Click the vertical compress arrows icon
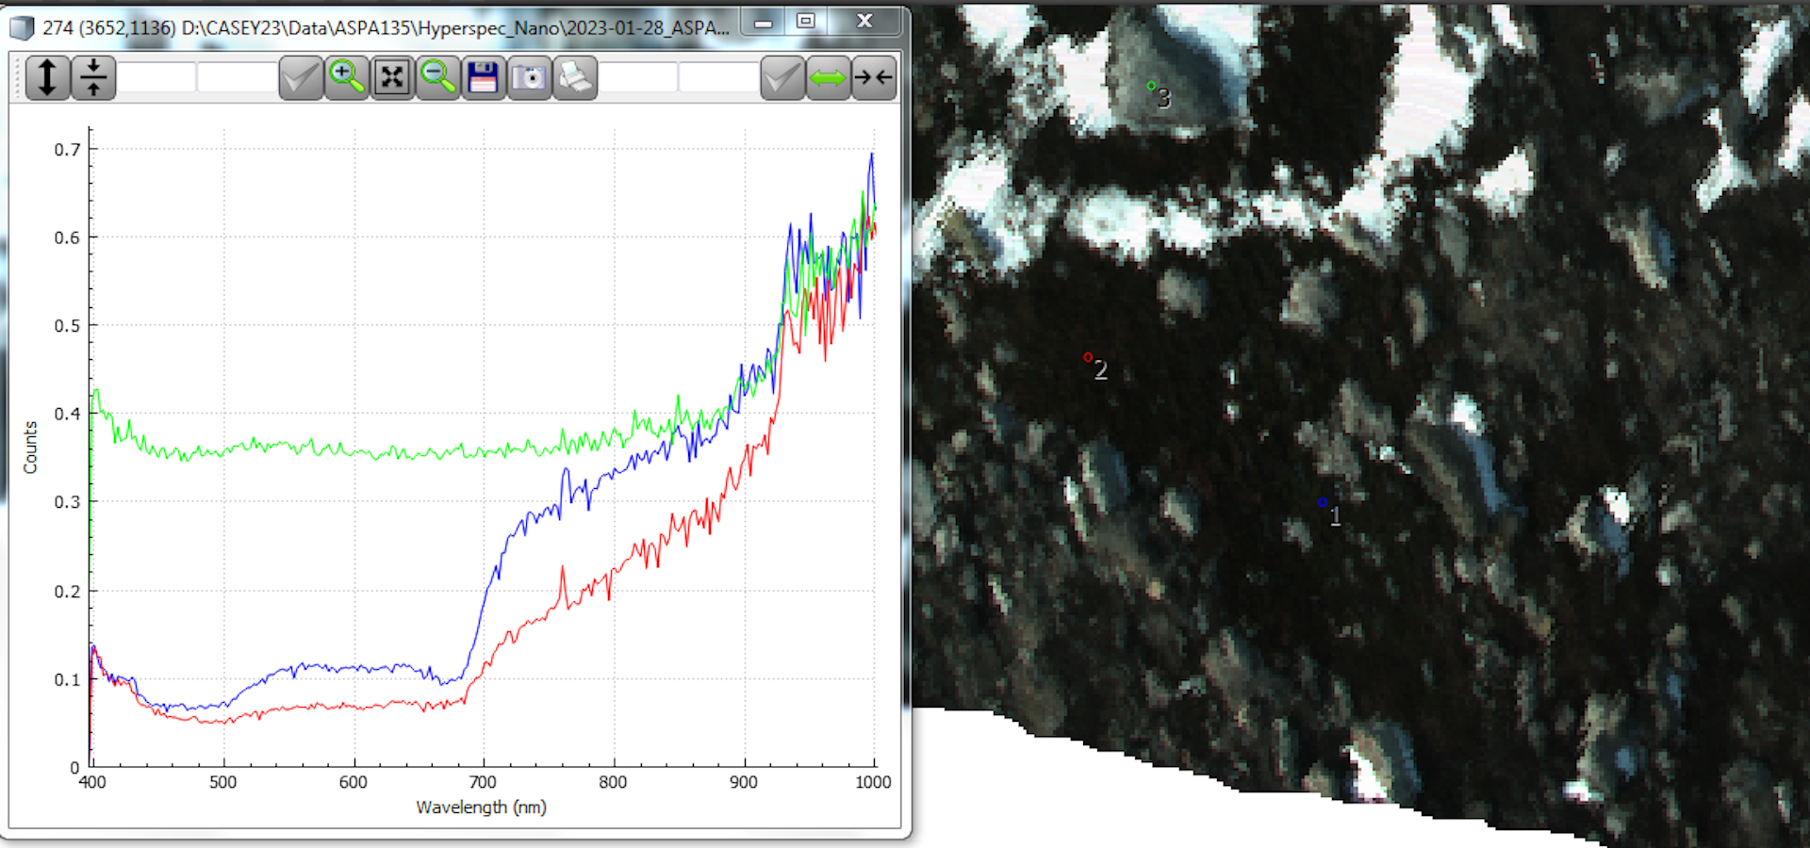The width and height of the screenshot is (1810, 848). click(93, 77)
